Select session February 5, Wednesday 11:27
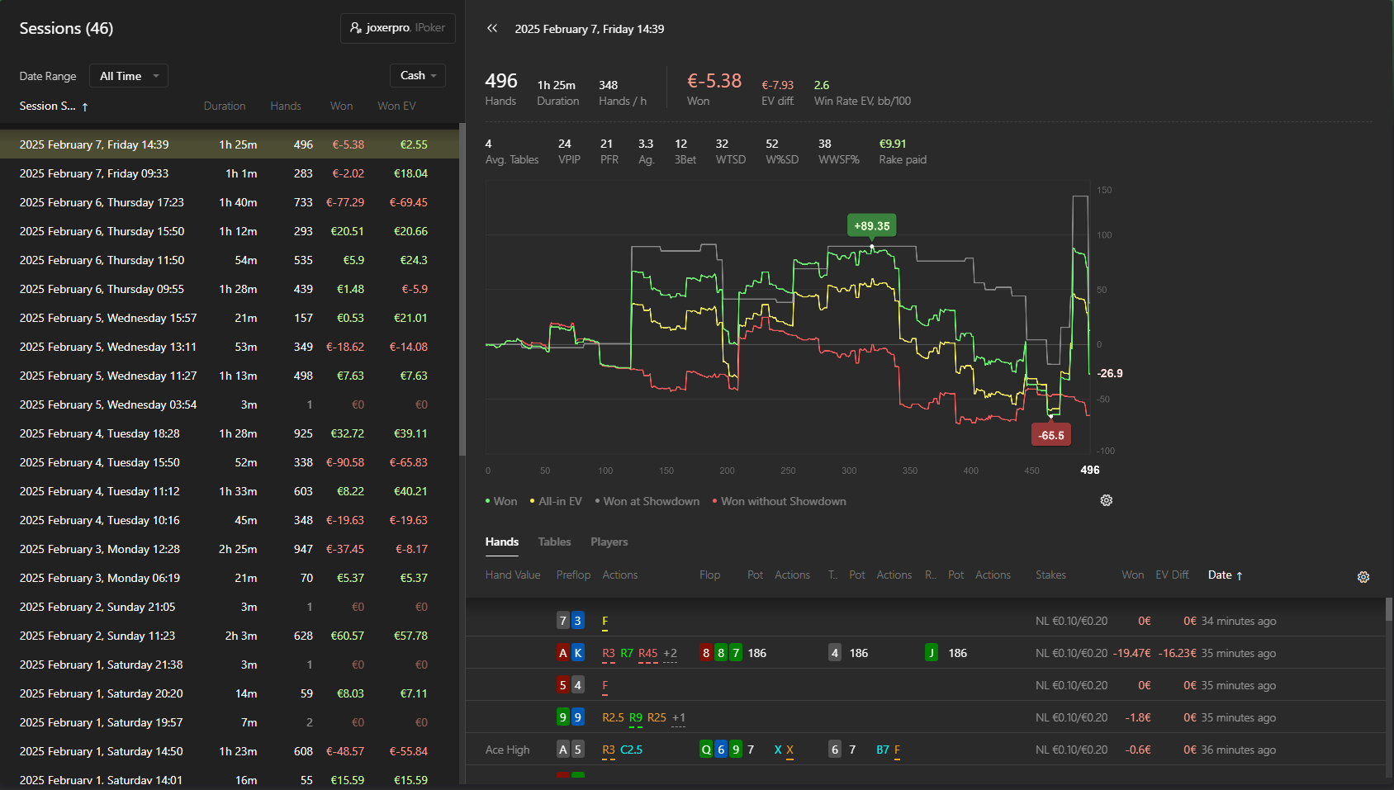This screenshot has width=1394, height=790. click(x=229, y=376)
